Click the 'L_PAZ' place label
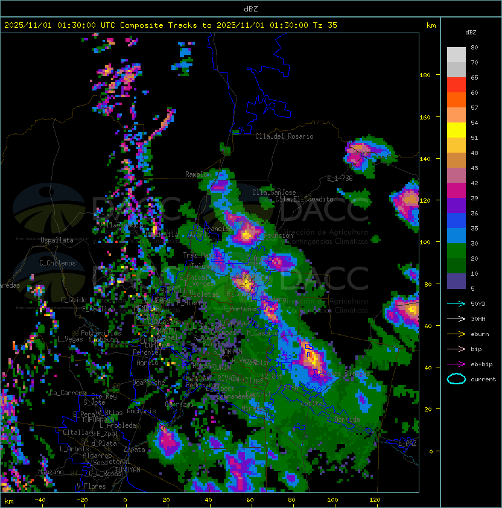The image size is (502, 508). pos(407,443)
